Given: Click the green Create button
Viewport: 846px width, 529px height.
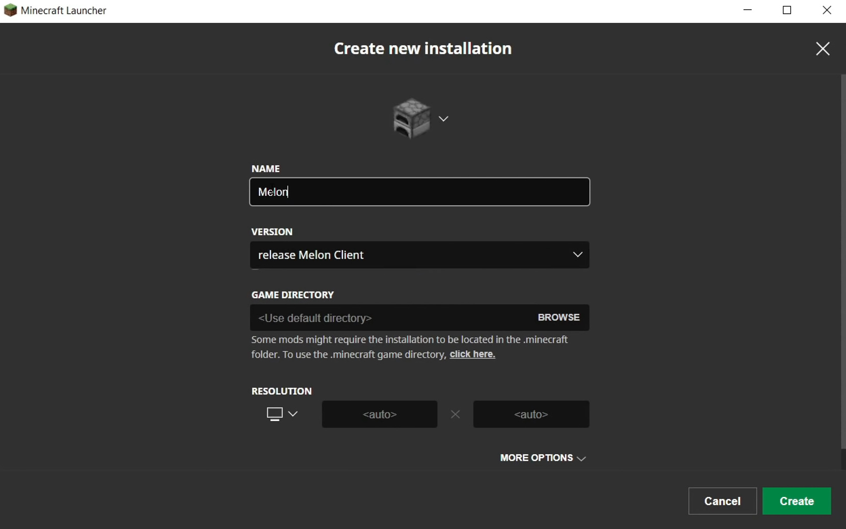Looking at the screenshot, I should tap(797, 501).
